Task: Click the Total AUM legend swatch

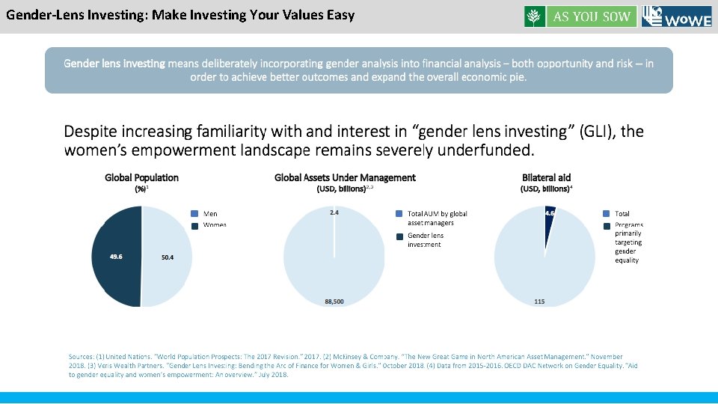Action: click(399, 213)
